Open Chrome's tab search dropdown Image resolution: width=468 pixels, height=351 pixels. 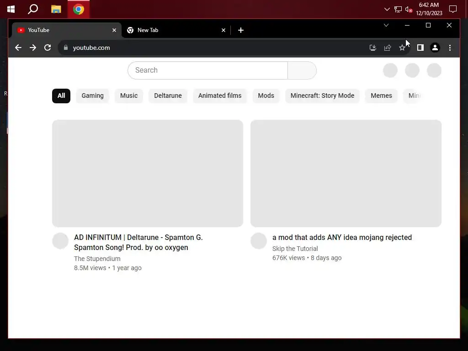point(386,25)
